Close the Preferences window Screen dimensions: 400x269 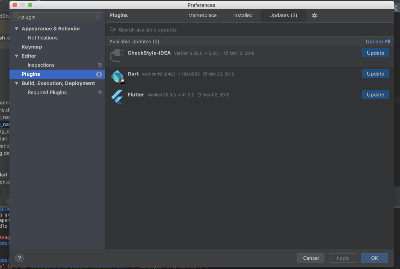(15, 5)
